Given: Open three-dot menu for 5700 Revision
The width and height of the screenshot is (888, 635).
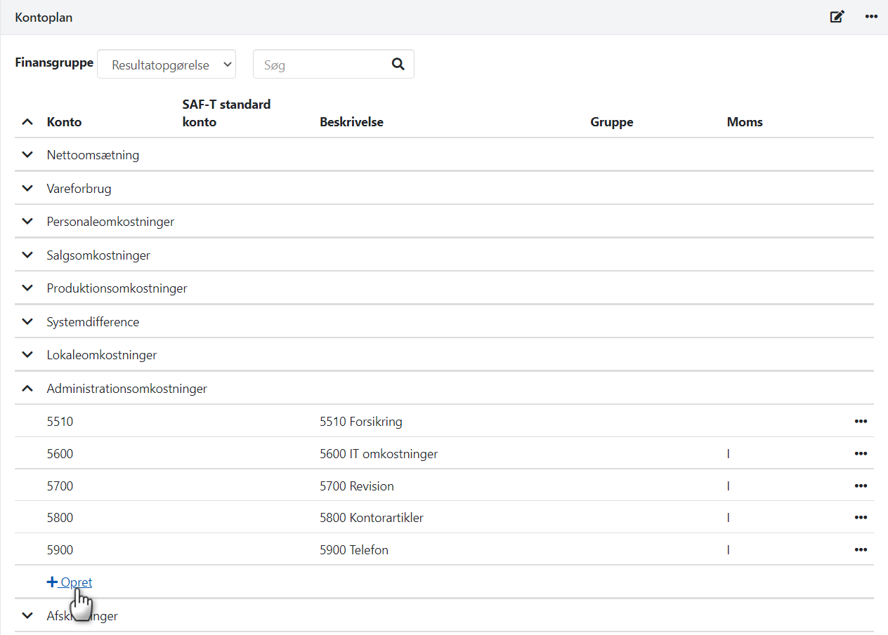Looking at the screenshot, I should tap(861, 486).
